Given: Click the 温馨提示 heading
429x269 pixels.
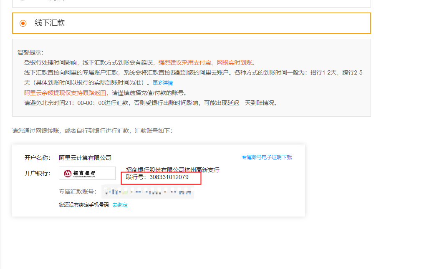Looking at the screenshot, I should tap(30, 52).
